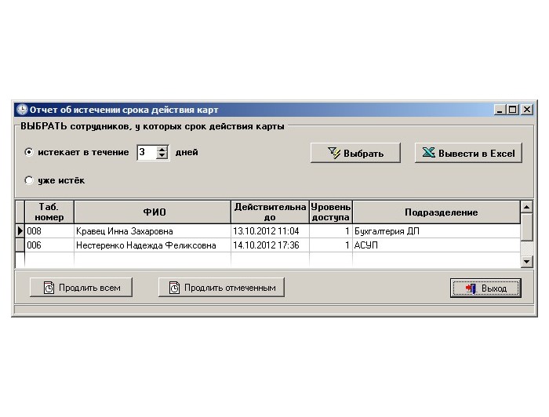Select cell 'Кравец Инна Захаровна'
This screenshot has width=549, height=417.
click(153, 231)
